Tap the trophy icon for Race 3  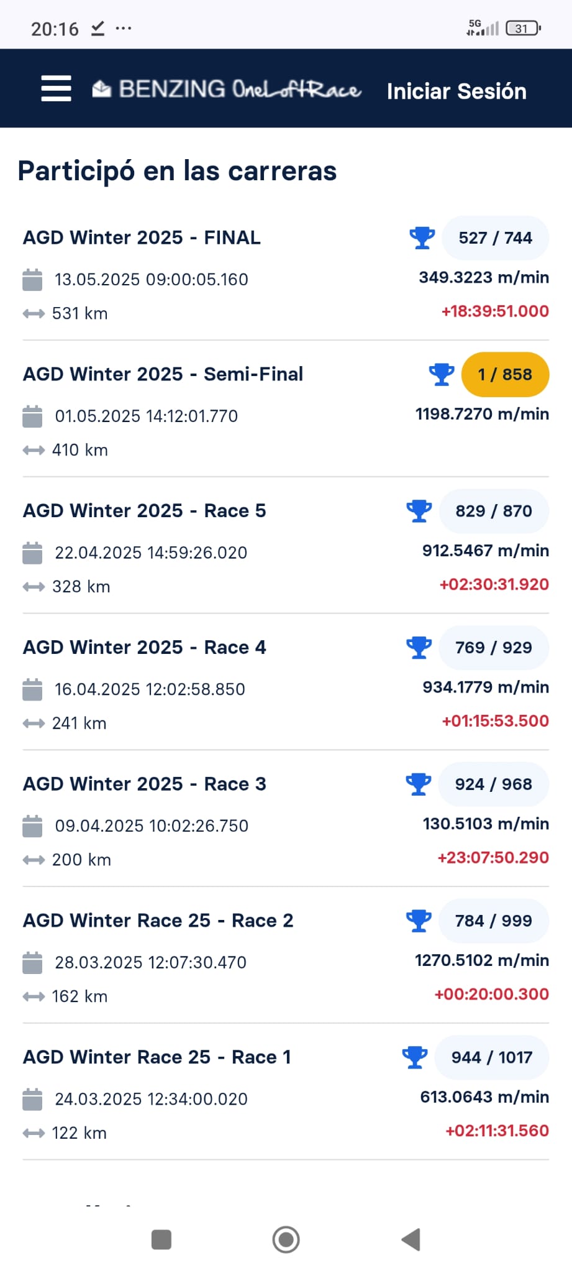click(x=419, y=784)
